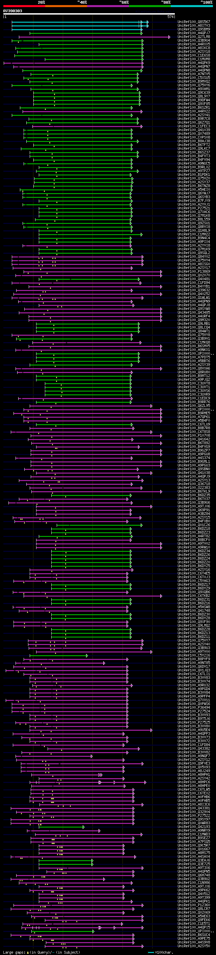
Task: Open hit UniRef100_A4QPJ7
Action: pyautogui.click(x=194, y=33)
